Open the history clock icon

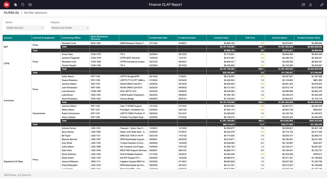23,5
